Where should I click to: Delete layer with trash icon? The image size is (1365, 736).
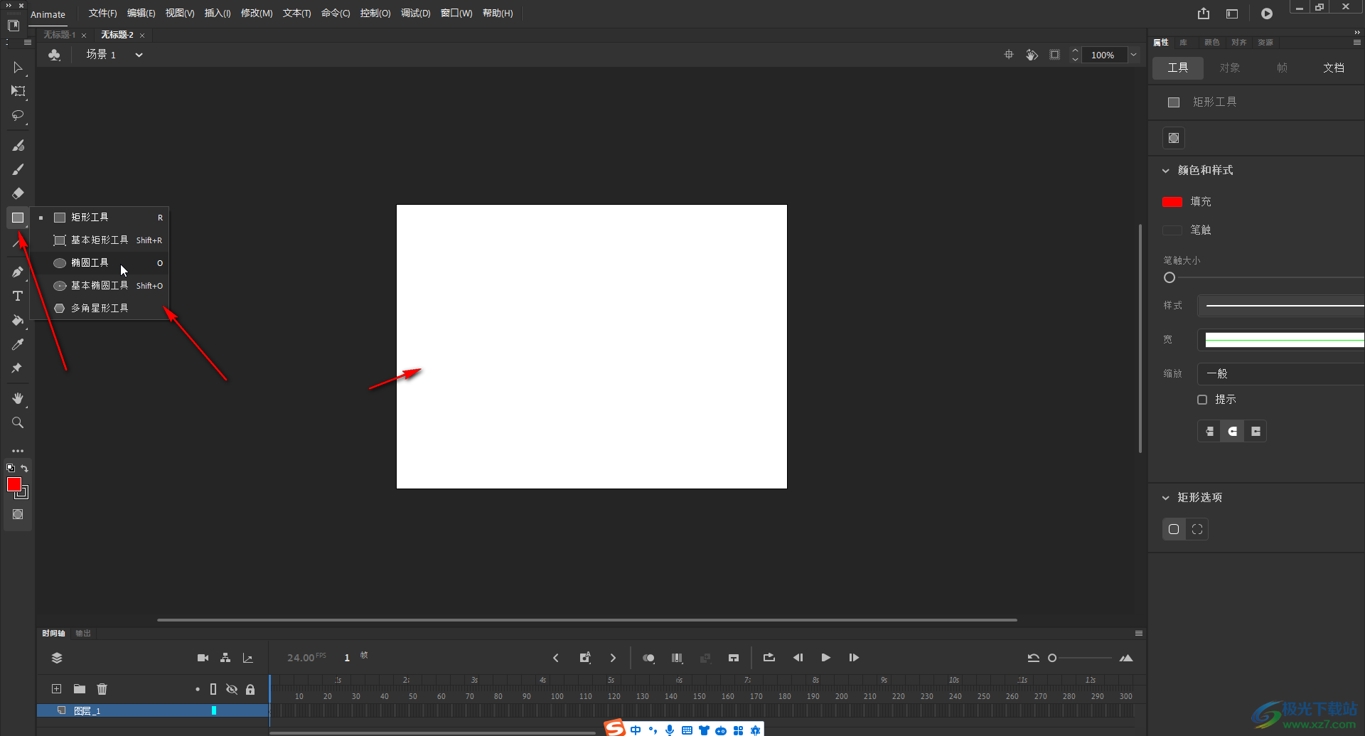click(x=102, y=688)
